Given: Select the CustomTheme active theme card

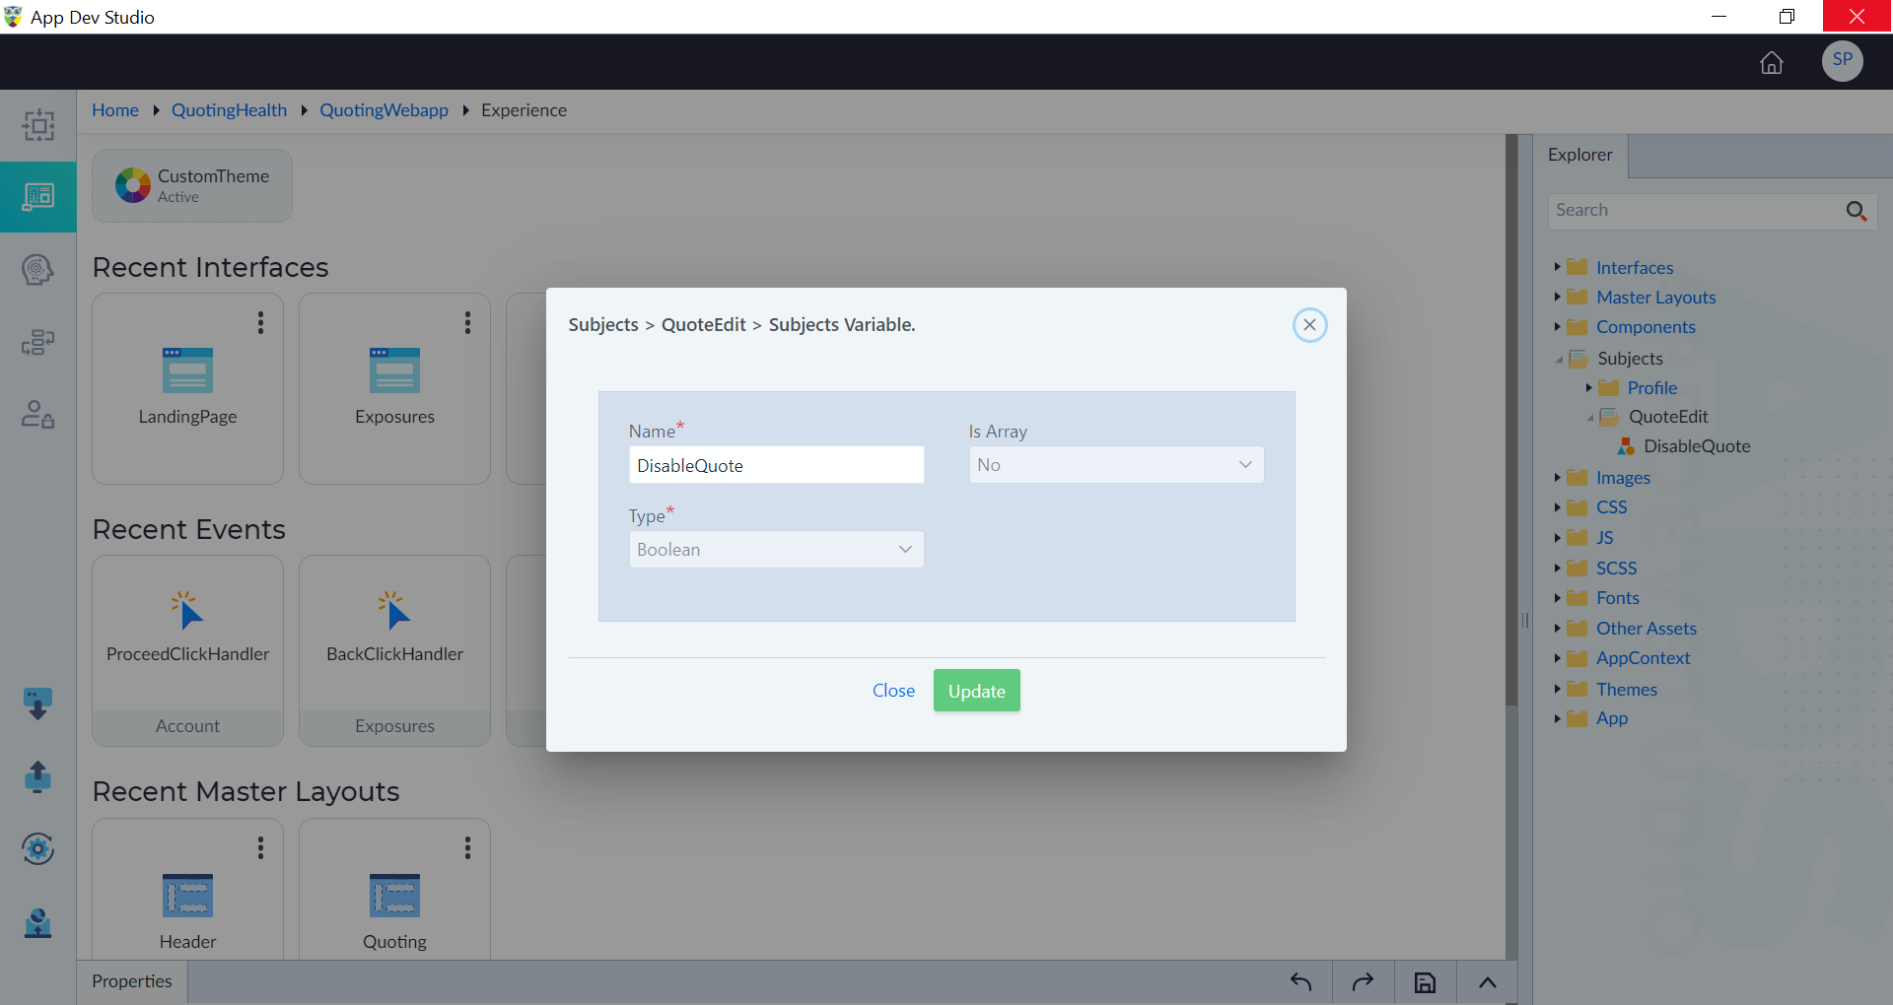Looking at the screenshot, I should pyautogui.click(x=192, y=185).
